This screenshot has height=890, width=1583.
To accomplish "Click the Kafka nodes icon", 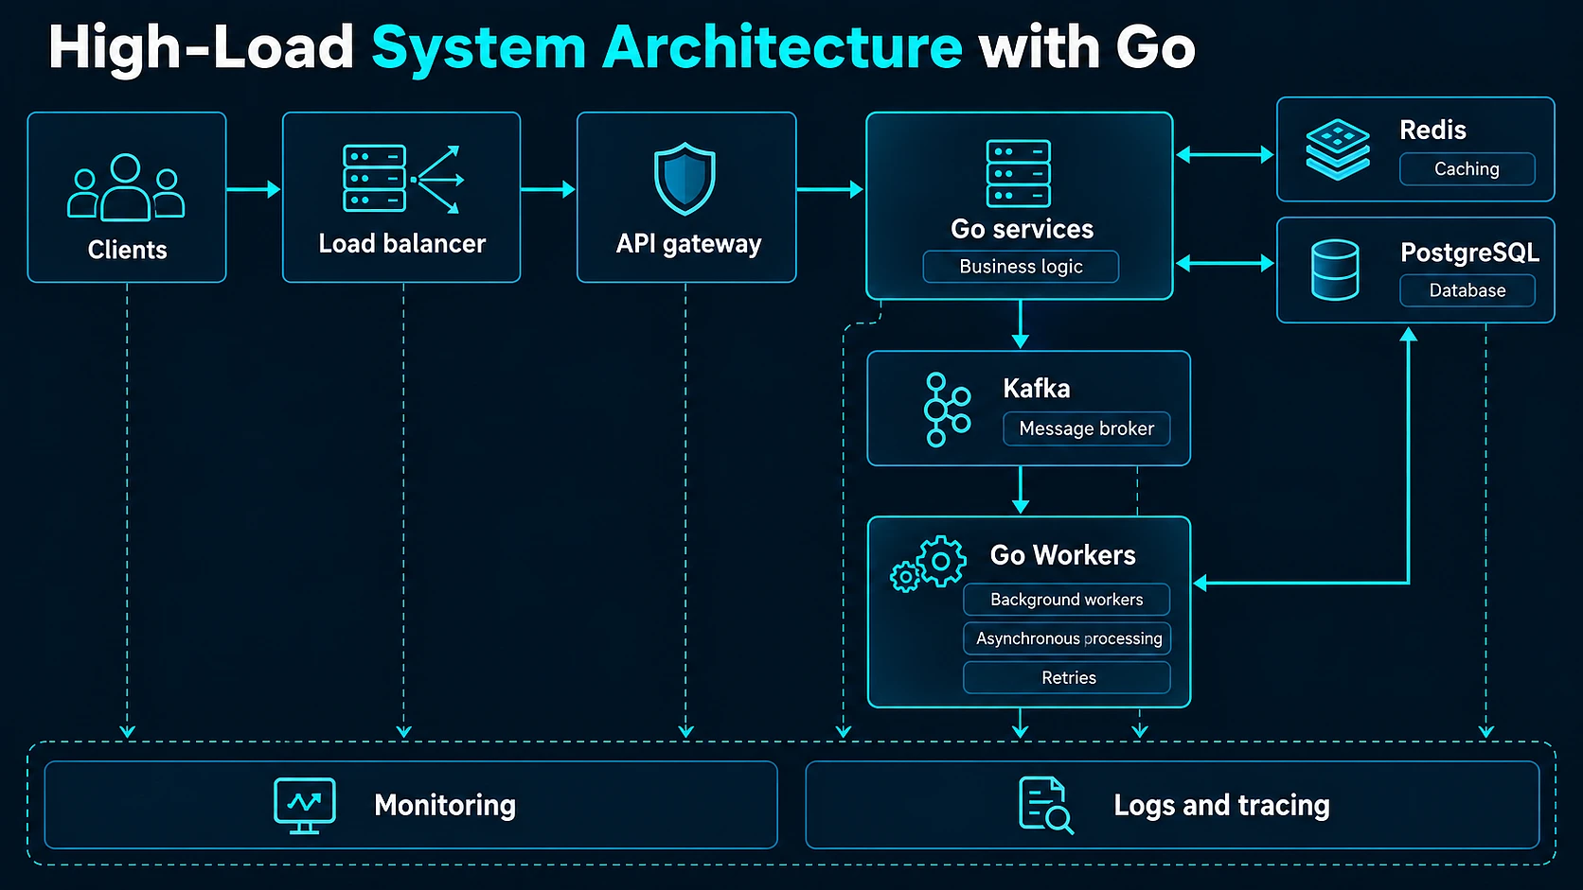I will (947, 409).
